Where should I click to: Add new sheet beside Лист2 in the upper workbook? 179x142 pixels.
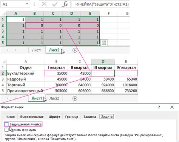(x=75, y=50)
